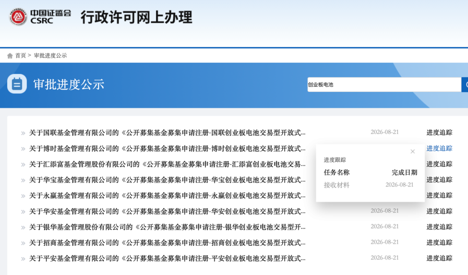The height and width of the screenshot is (275, 468).
Task: Open the 永赢基金 application entry
Action: (x=167, y=196)
